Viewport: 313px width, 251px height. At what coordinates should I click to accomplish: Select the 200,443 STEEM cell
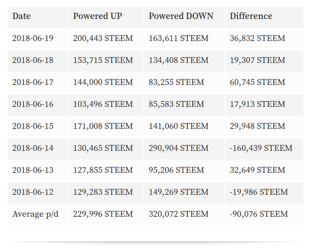[x=106, y=39]
